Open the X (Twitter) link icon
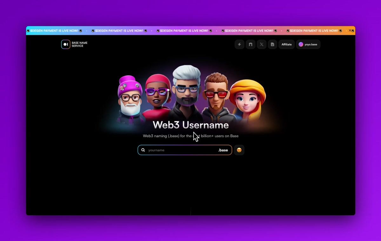Viewport: 381px width, 241px height. (261, 44)
